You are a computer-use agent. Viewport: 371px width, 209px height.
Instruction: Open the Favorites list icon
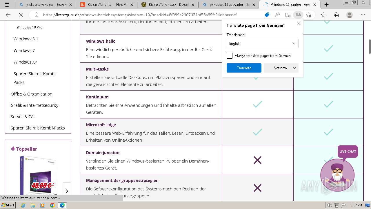[323, 15]
